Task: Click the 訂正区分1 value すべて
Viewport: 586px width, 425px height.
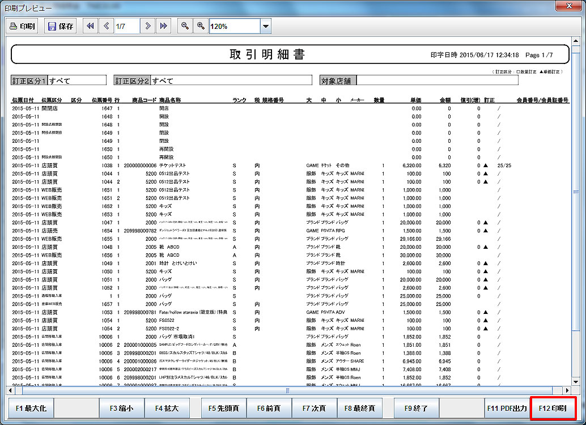Action: [x=60, y=80]
